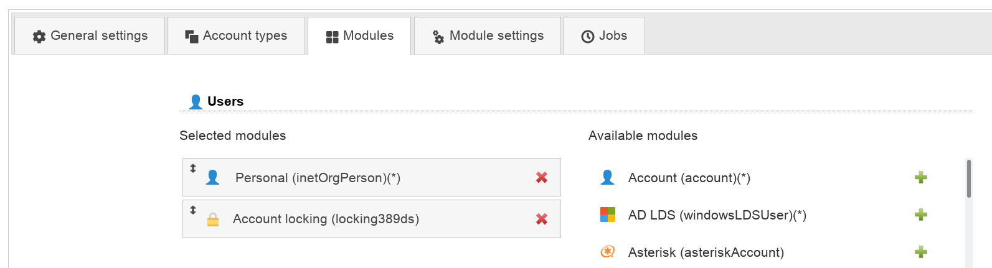Remove the Account locking module
992x268 pixels.
tap(541, 219)
